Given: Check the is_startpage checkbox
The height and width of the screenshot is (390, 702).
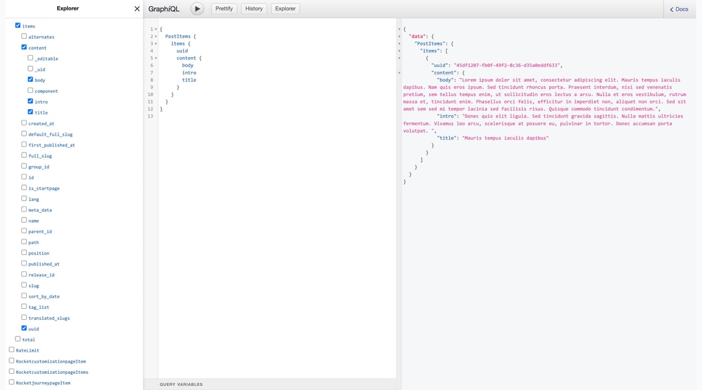Looking at the screenshot, I should (24, 188).
